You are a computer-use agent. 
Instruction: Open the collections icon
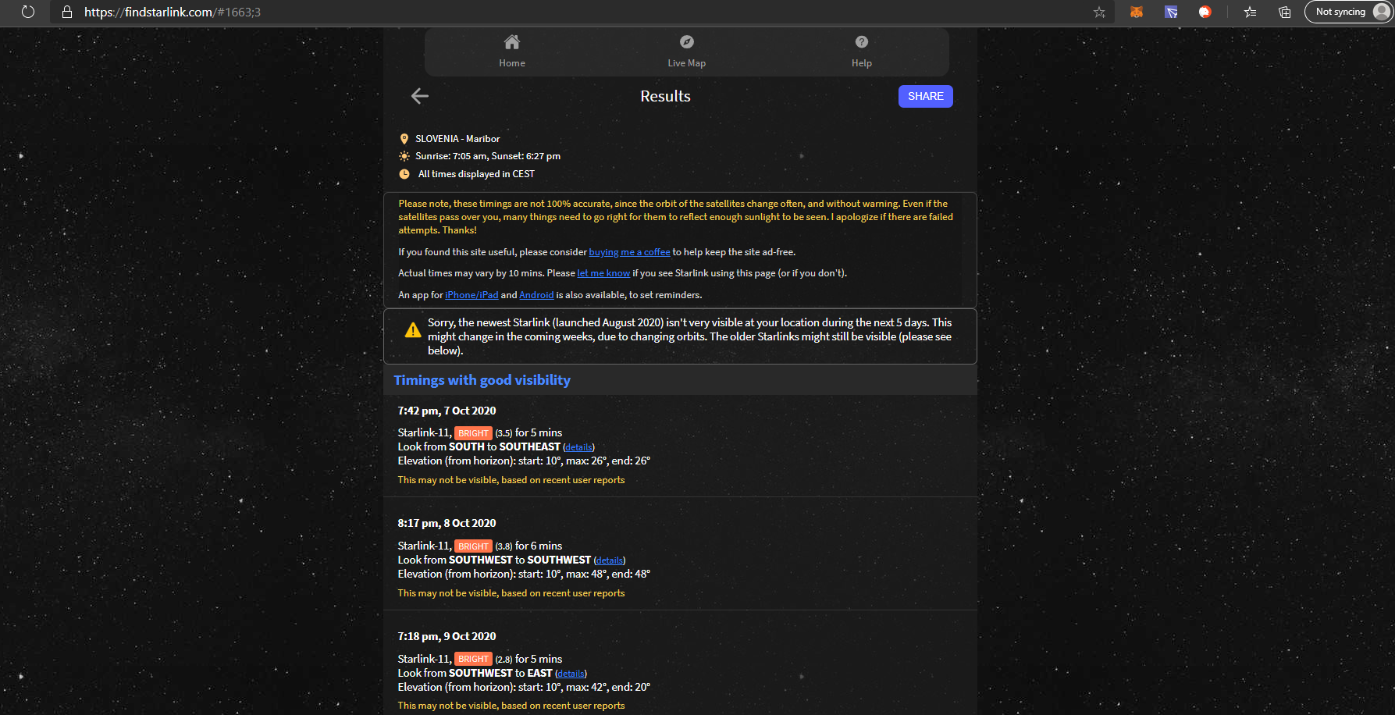point(1284,12)
